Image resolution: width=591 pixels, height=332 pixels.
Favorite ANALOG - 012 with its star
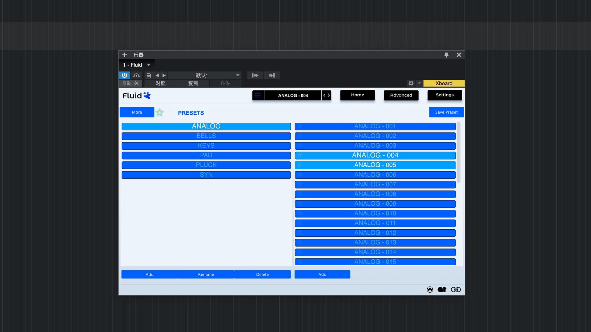pos(300,232)
